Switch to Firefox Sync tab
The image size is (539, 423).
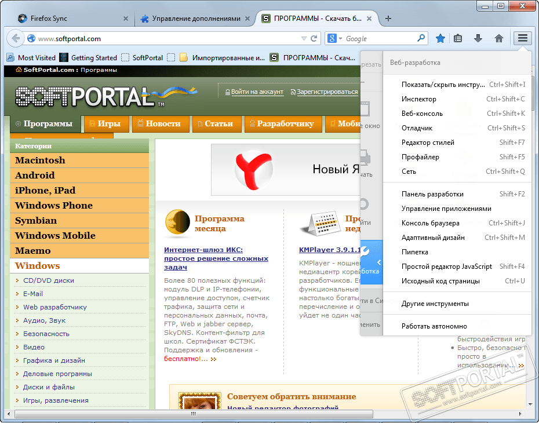[x=72, y=19]
